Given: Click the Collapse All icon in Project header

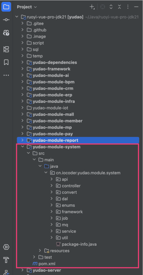Looking at the screenshot, I should tap(119, 7).
